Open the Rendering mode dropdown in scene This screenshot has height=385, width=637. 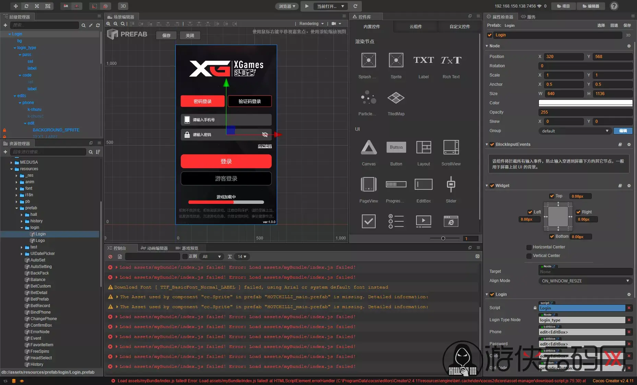[311, 24]
